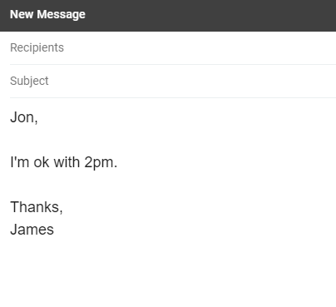
Task: Click the word "ok" in the message body
Action: pos(42,161)
